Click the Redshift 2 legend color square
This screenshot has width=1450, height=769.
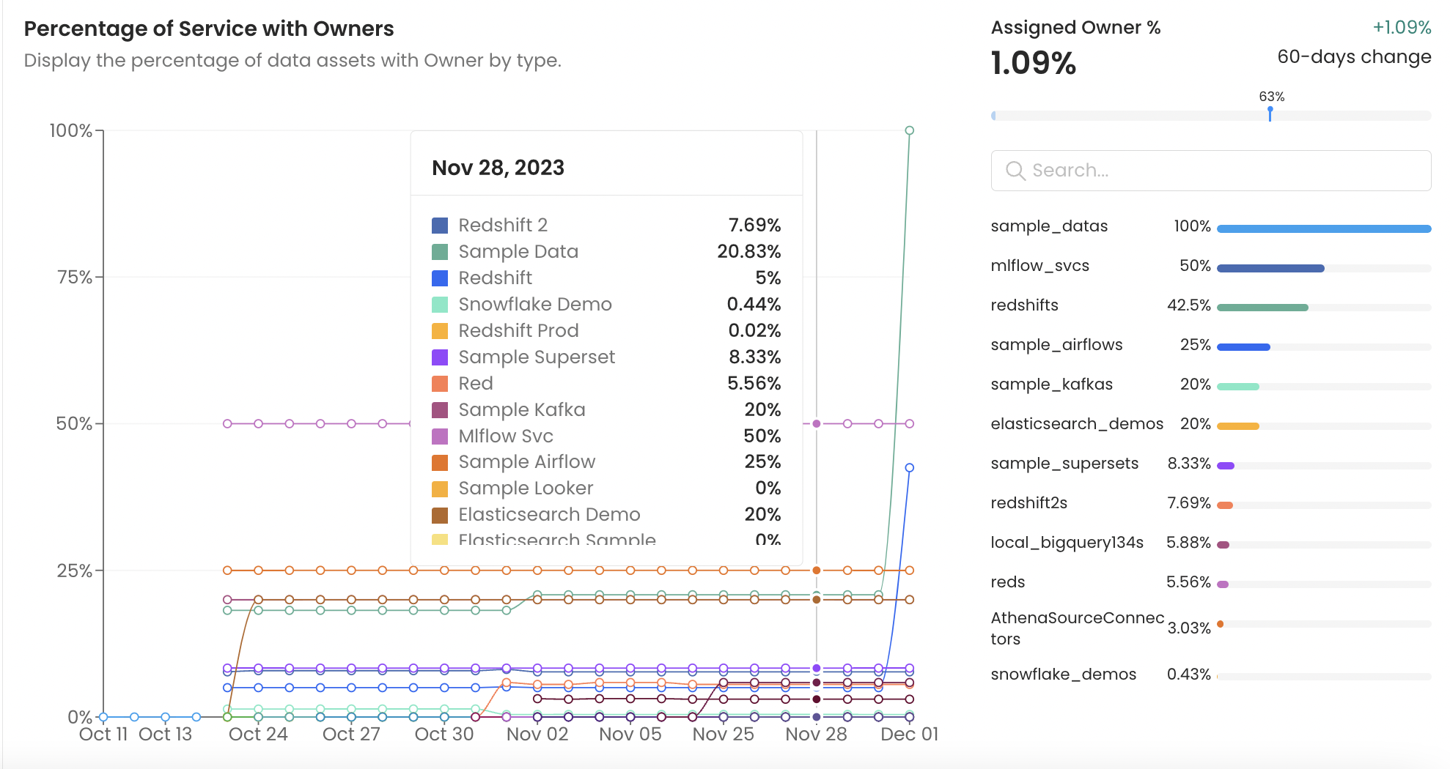[x=440, y=226]
